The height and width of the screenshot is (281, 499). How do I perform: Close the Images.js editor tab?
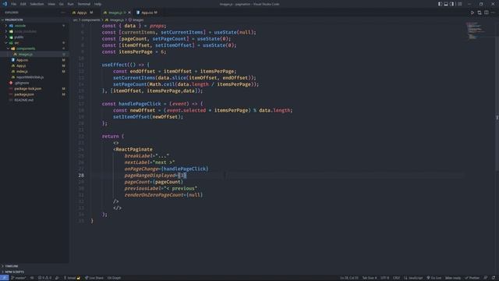[x=129, y=12]
